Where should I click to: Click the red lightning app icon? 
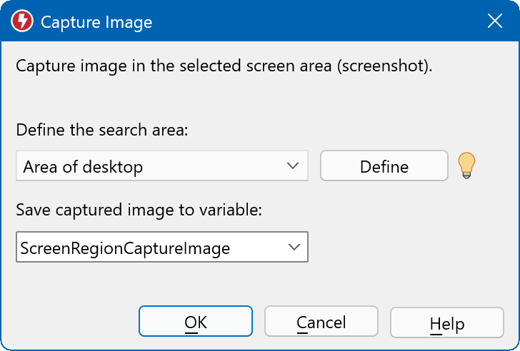pos(22,22)
